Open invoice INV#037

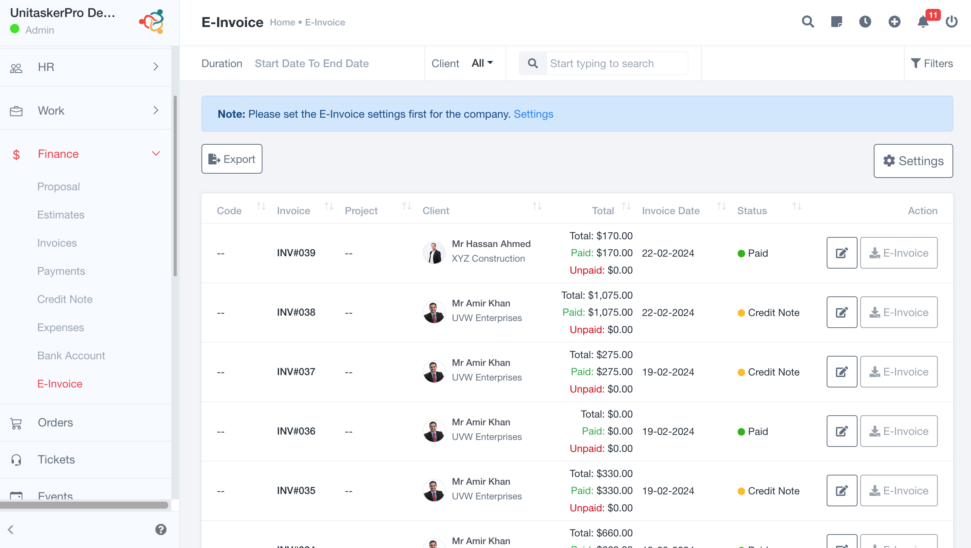(296, 372)
